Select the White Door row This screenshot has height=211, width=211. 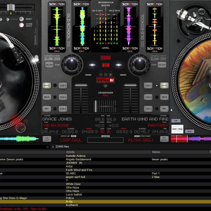[x=105, y=184]
